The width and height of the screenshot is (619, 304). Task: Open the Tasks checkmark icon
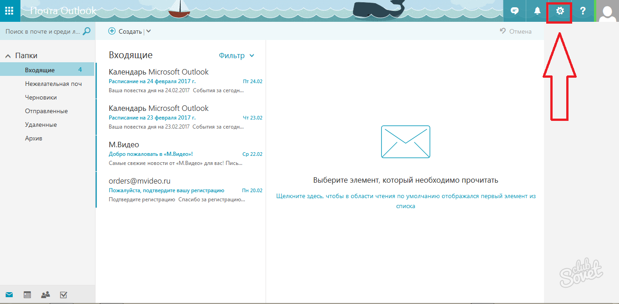point(64,295)
